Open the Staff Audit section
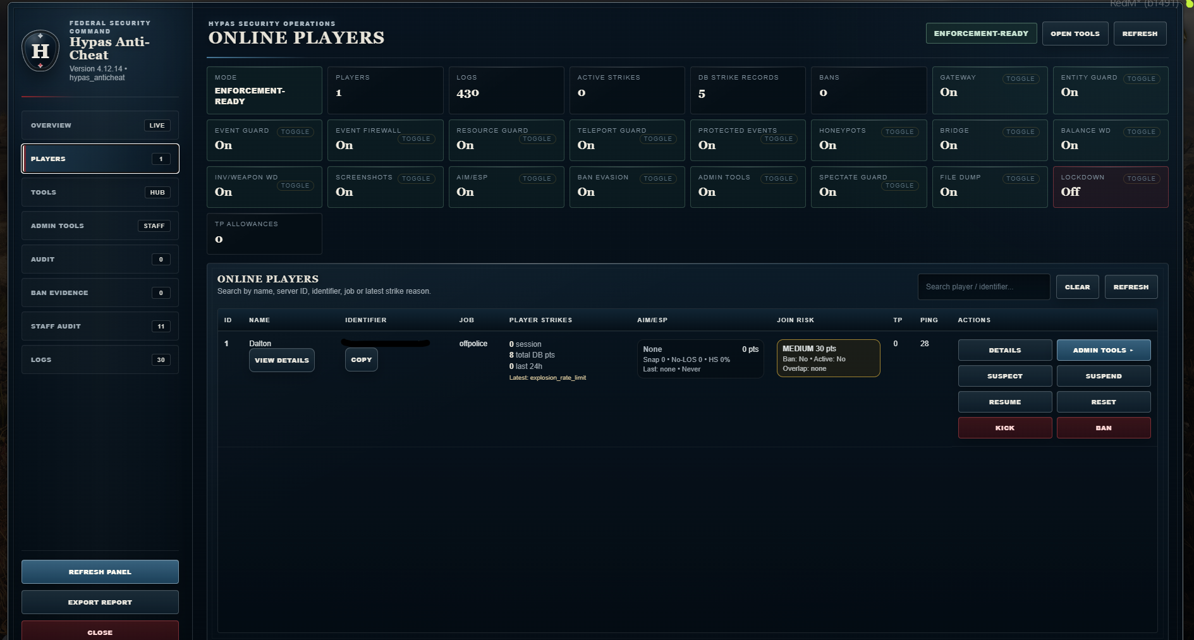The width and height of the screenshot is (1194, 640). pyautogui.click(x=100, y=326)
